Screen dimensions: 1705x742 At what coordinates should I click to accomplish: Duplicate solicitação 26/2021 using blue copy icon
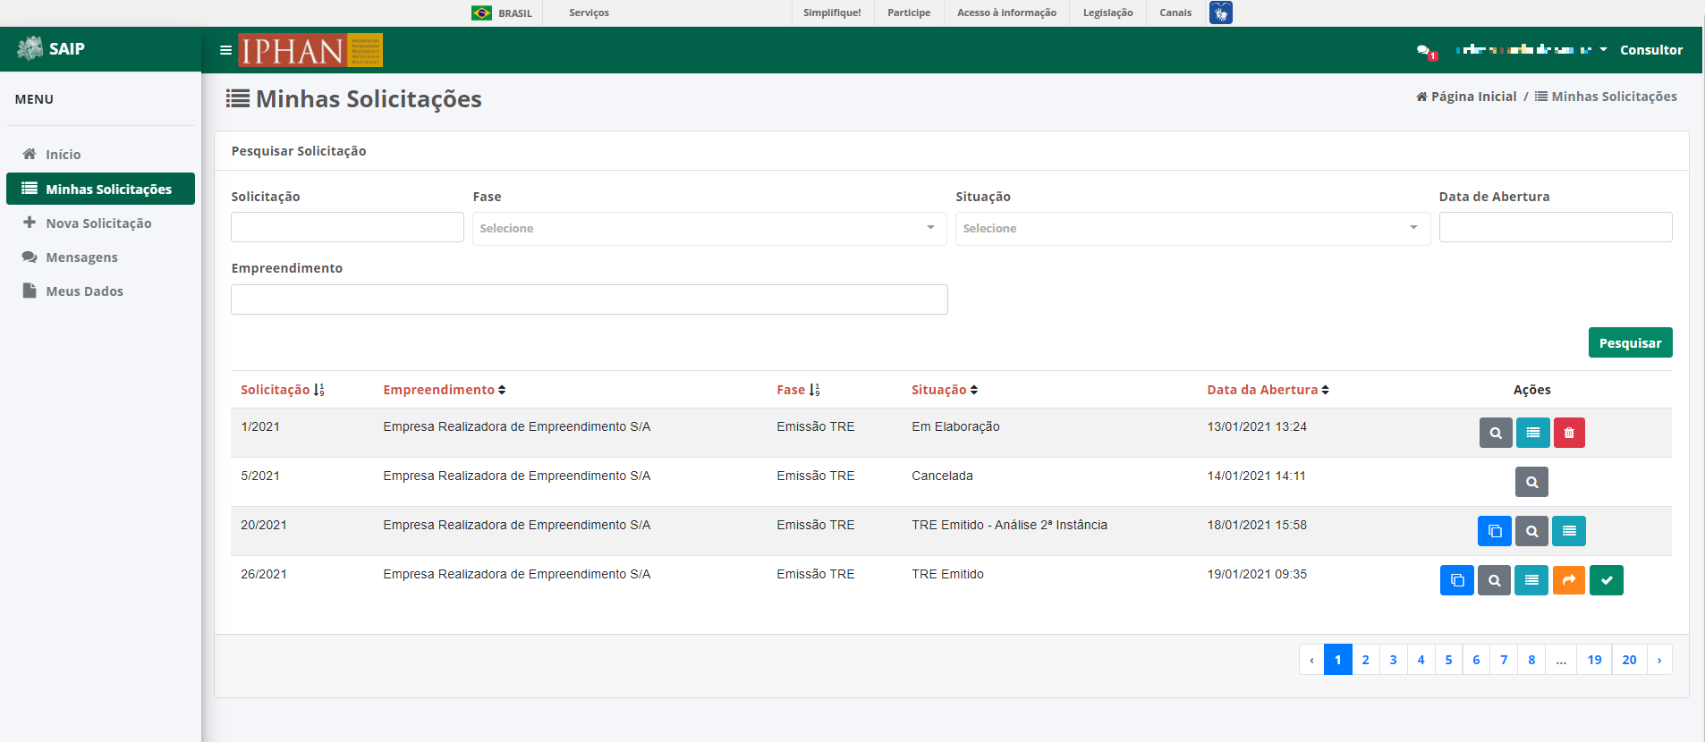1457,580
